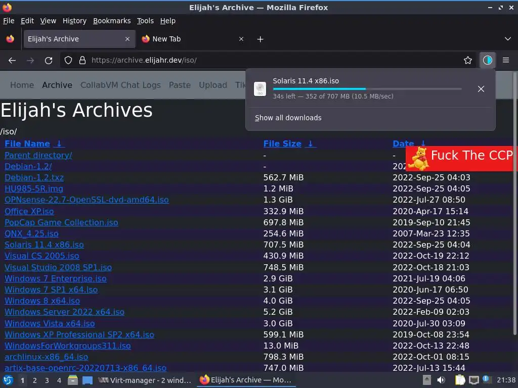The width and height of the screenshot is (518, 388).
Task: Open the volume control tray icon
Action: coord(441,380)
